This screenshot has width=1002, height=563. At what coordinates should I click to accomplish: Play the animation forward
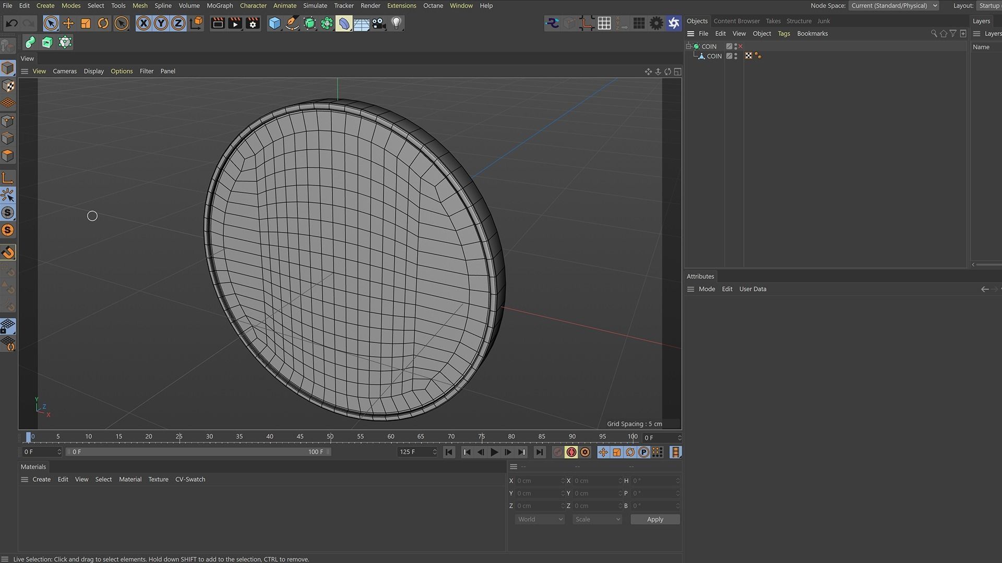[x=494, y=452]
